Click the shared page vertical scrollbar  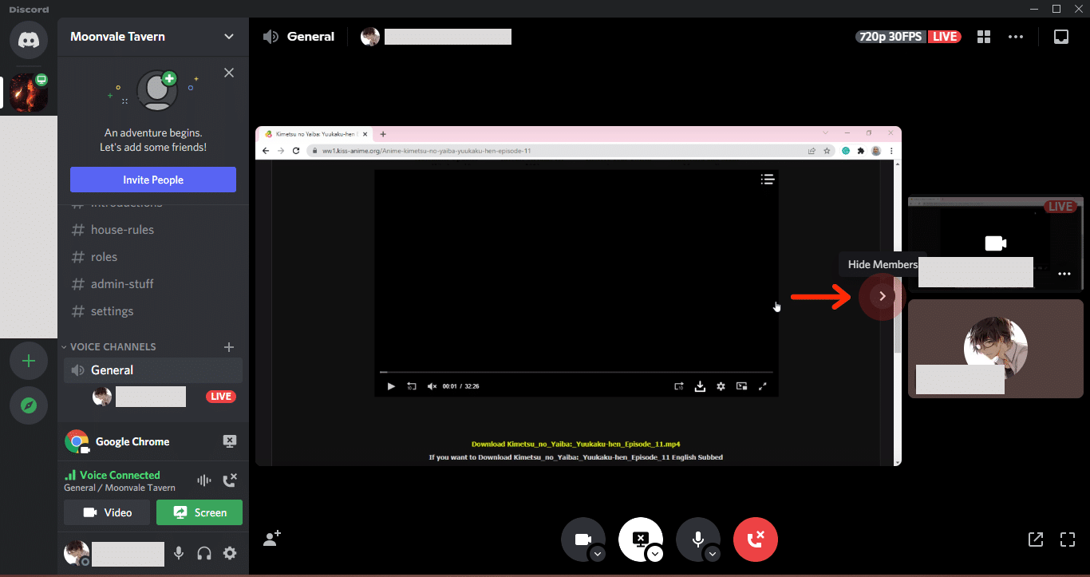898,311
